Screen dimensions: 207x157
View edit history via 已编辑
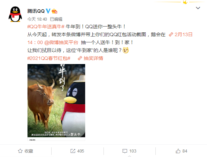pyautogui.click(x=56, y=19)
